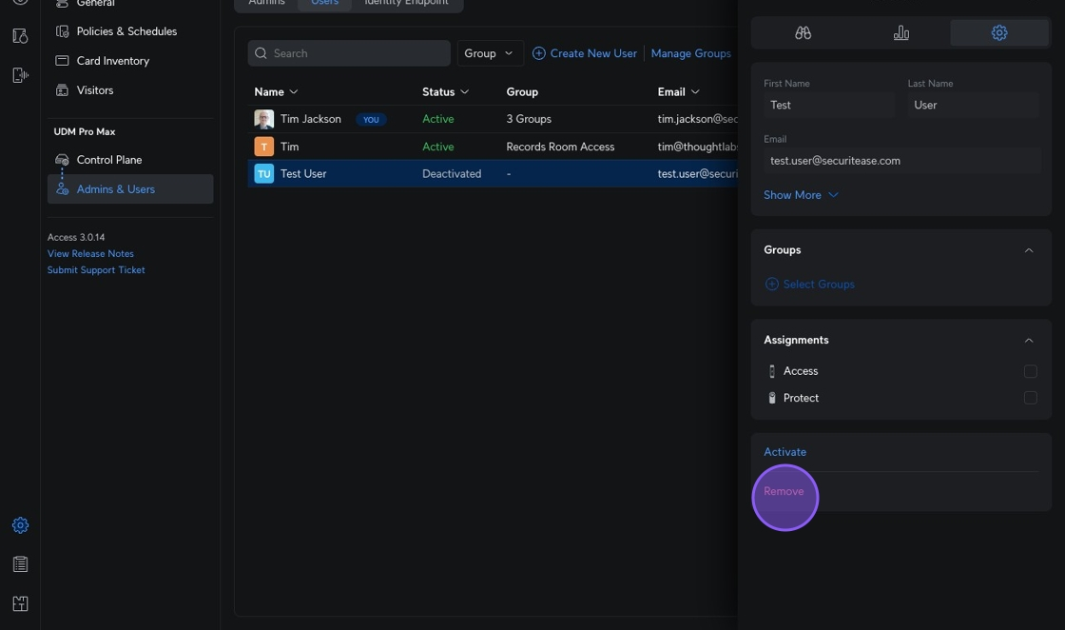This screenshot has height=630, width=1065.
Task: Collapse the Groups section
Action: tap(1028, 250)
